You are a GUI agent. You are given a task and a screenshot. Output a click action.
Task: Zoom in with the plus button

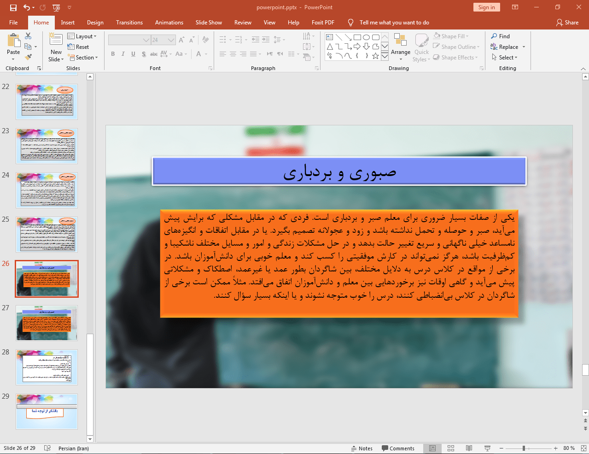(556, 448)
